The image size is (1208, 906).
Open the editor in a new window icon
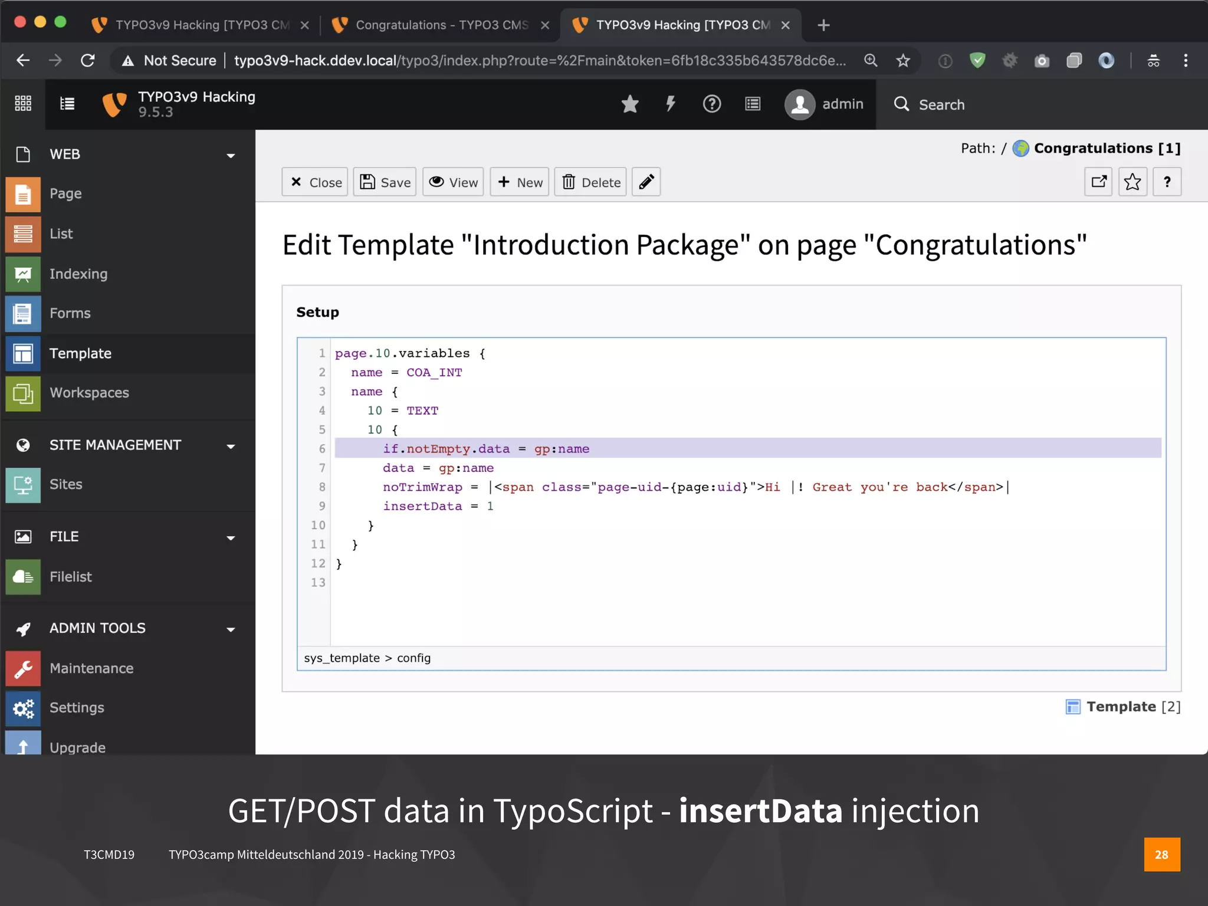click(1098, 182)
